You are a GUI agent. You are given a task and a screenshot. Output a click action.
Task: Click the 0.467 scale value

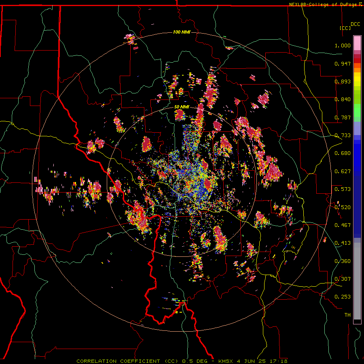343,225
